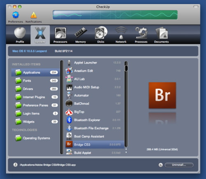Viewport: 206px width, 179px height.
Task: Click the Araelium Edit app icon
Action: click(69, 71)
